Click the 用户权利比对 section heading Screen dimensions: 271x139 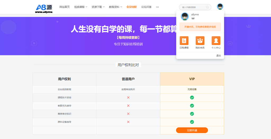[x=128, y=65]
